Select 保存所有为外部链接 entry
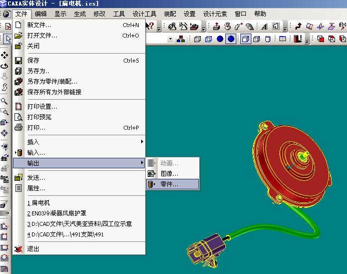347x274 pixels. coord(79,92)
